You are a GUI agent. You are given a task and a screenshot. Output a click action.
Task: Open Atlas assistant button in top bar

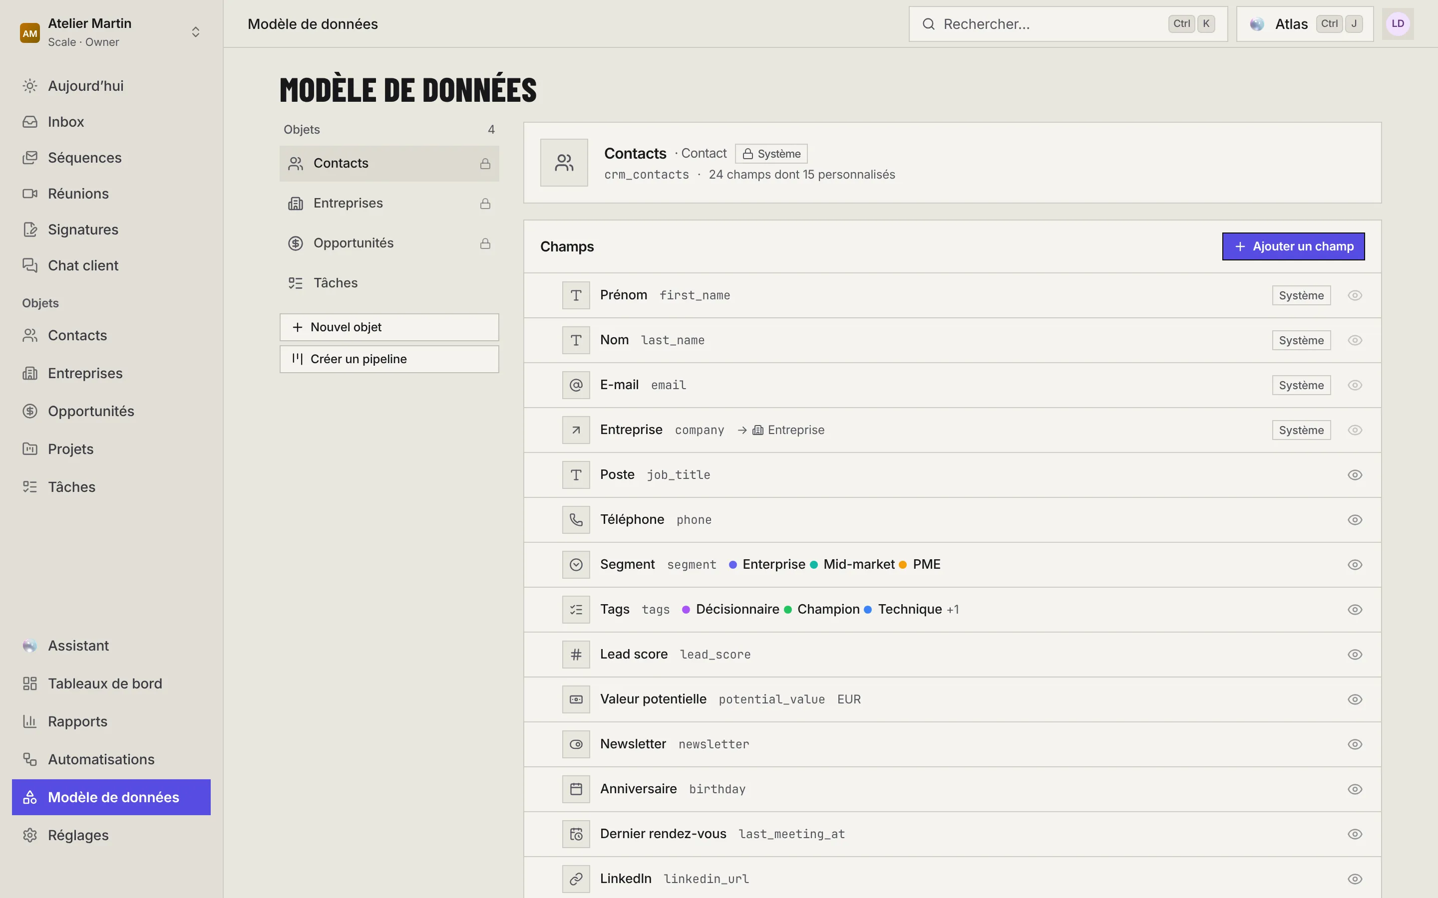click(1305, 24)
